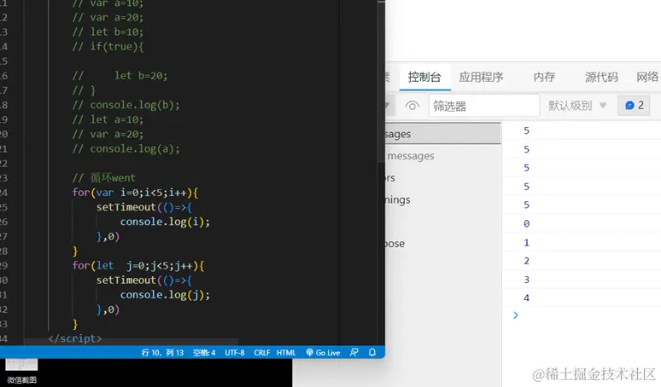The width and height of the screenshot is (661, 387).
Task: Click the console output value 3
Action: click(526, 280)
